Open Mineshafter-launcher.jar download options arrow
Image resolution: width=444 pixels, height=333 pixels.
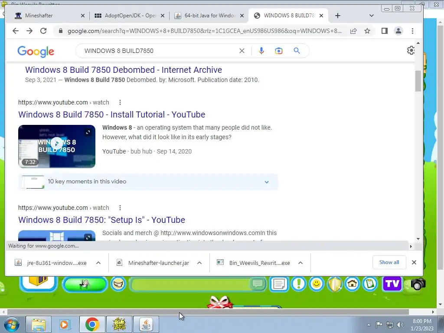pos(199,263)
